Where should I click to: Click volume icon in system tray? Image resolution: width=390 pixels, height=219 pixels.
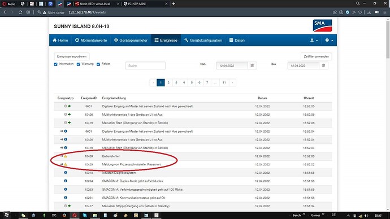click(366, 216)
